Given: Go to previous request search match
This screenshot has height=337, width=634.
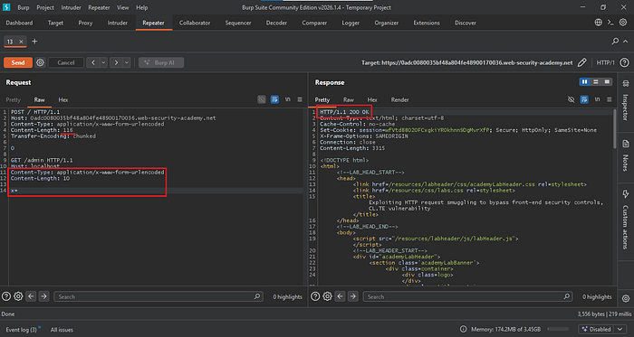Looking at the screenshot, I should click(31, 296).
